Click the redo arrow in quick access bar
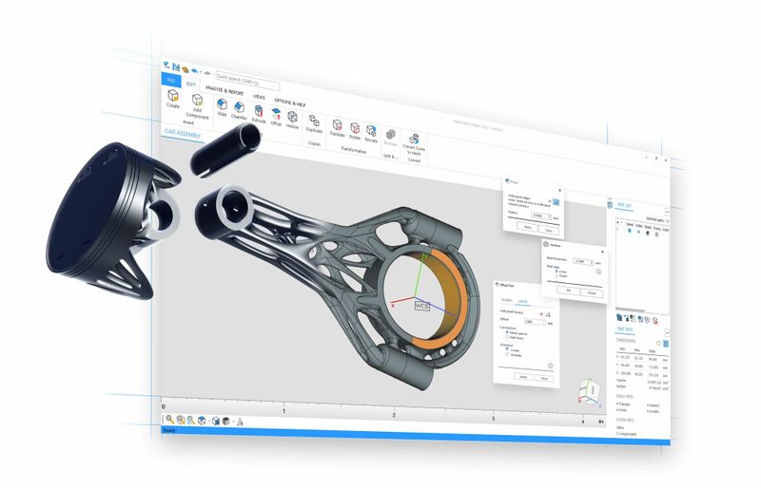Image resolution: width=761 pixels, height=488 pixels. 206,73
